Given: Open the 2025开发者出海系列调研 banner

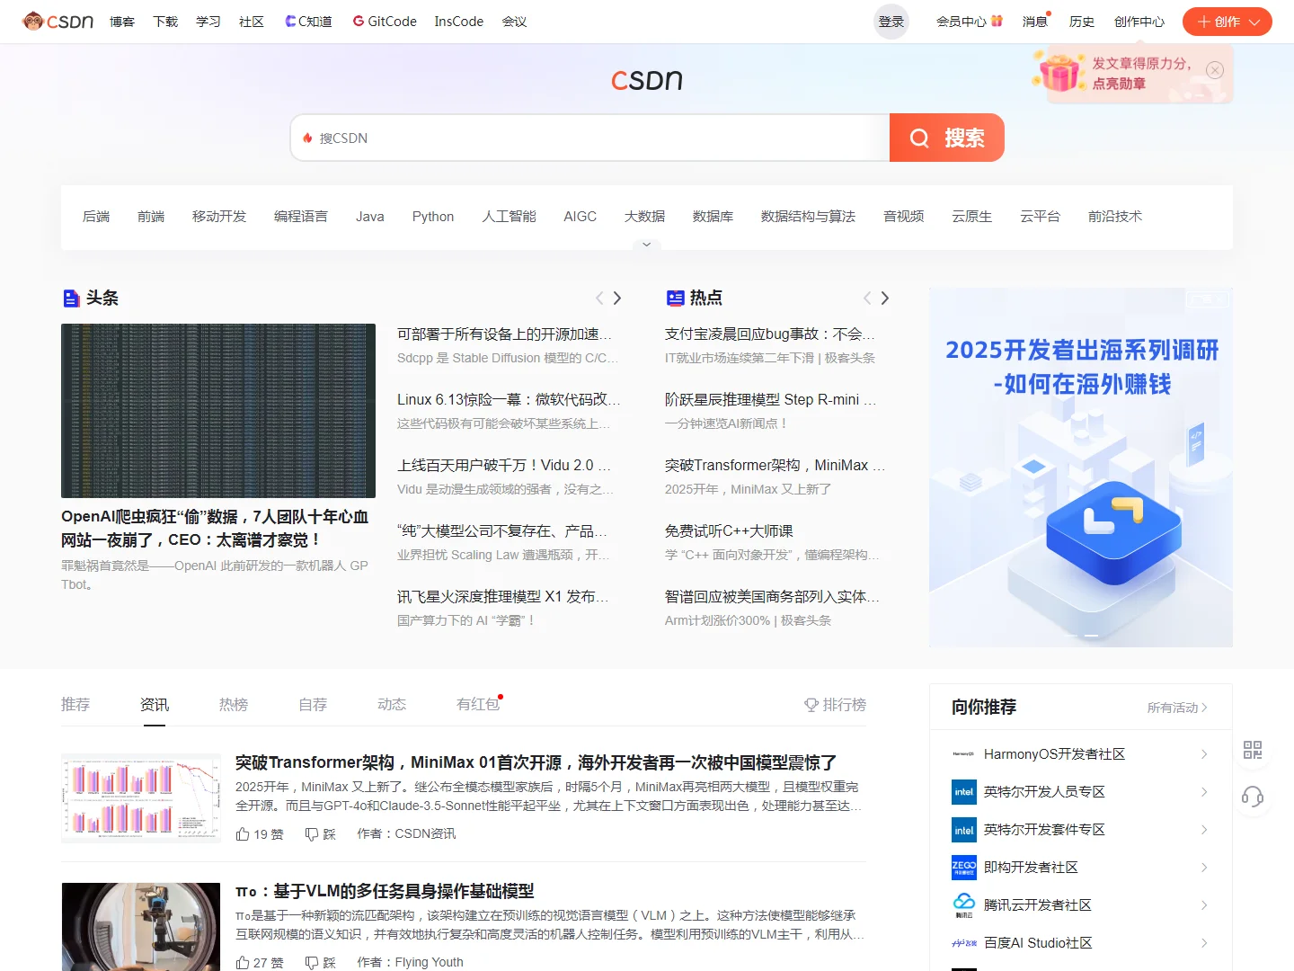Looking at the screenshot, I should coord(1081,468).
